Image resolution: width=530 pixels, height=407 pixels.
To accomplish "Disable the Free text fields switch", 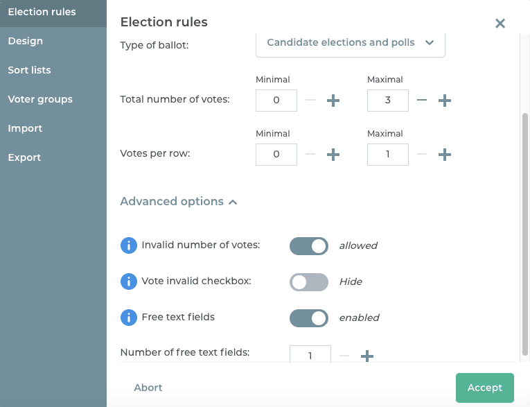I will pyautogui.click(x=308, y=318).
